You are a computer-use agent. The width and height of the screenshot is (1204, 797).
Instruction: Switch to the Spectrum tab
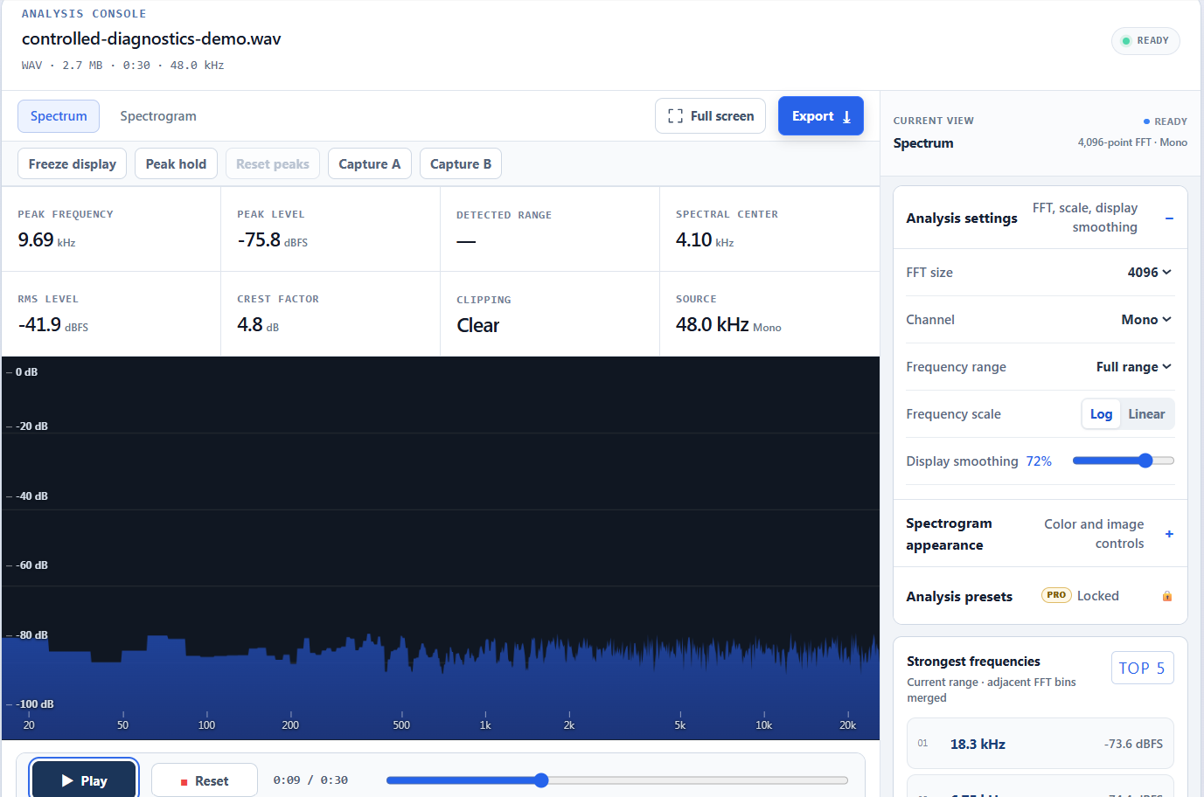pyautogui.click(x=59, y=116)
